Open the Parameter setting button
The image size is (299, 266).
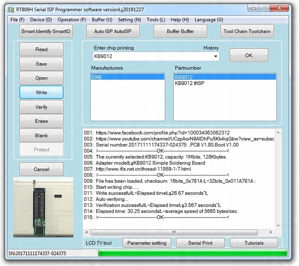pos(147,243)
